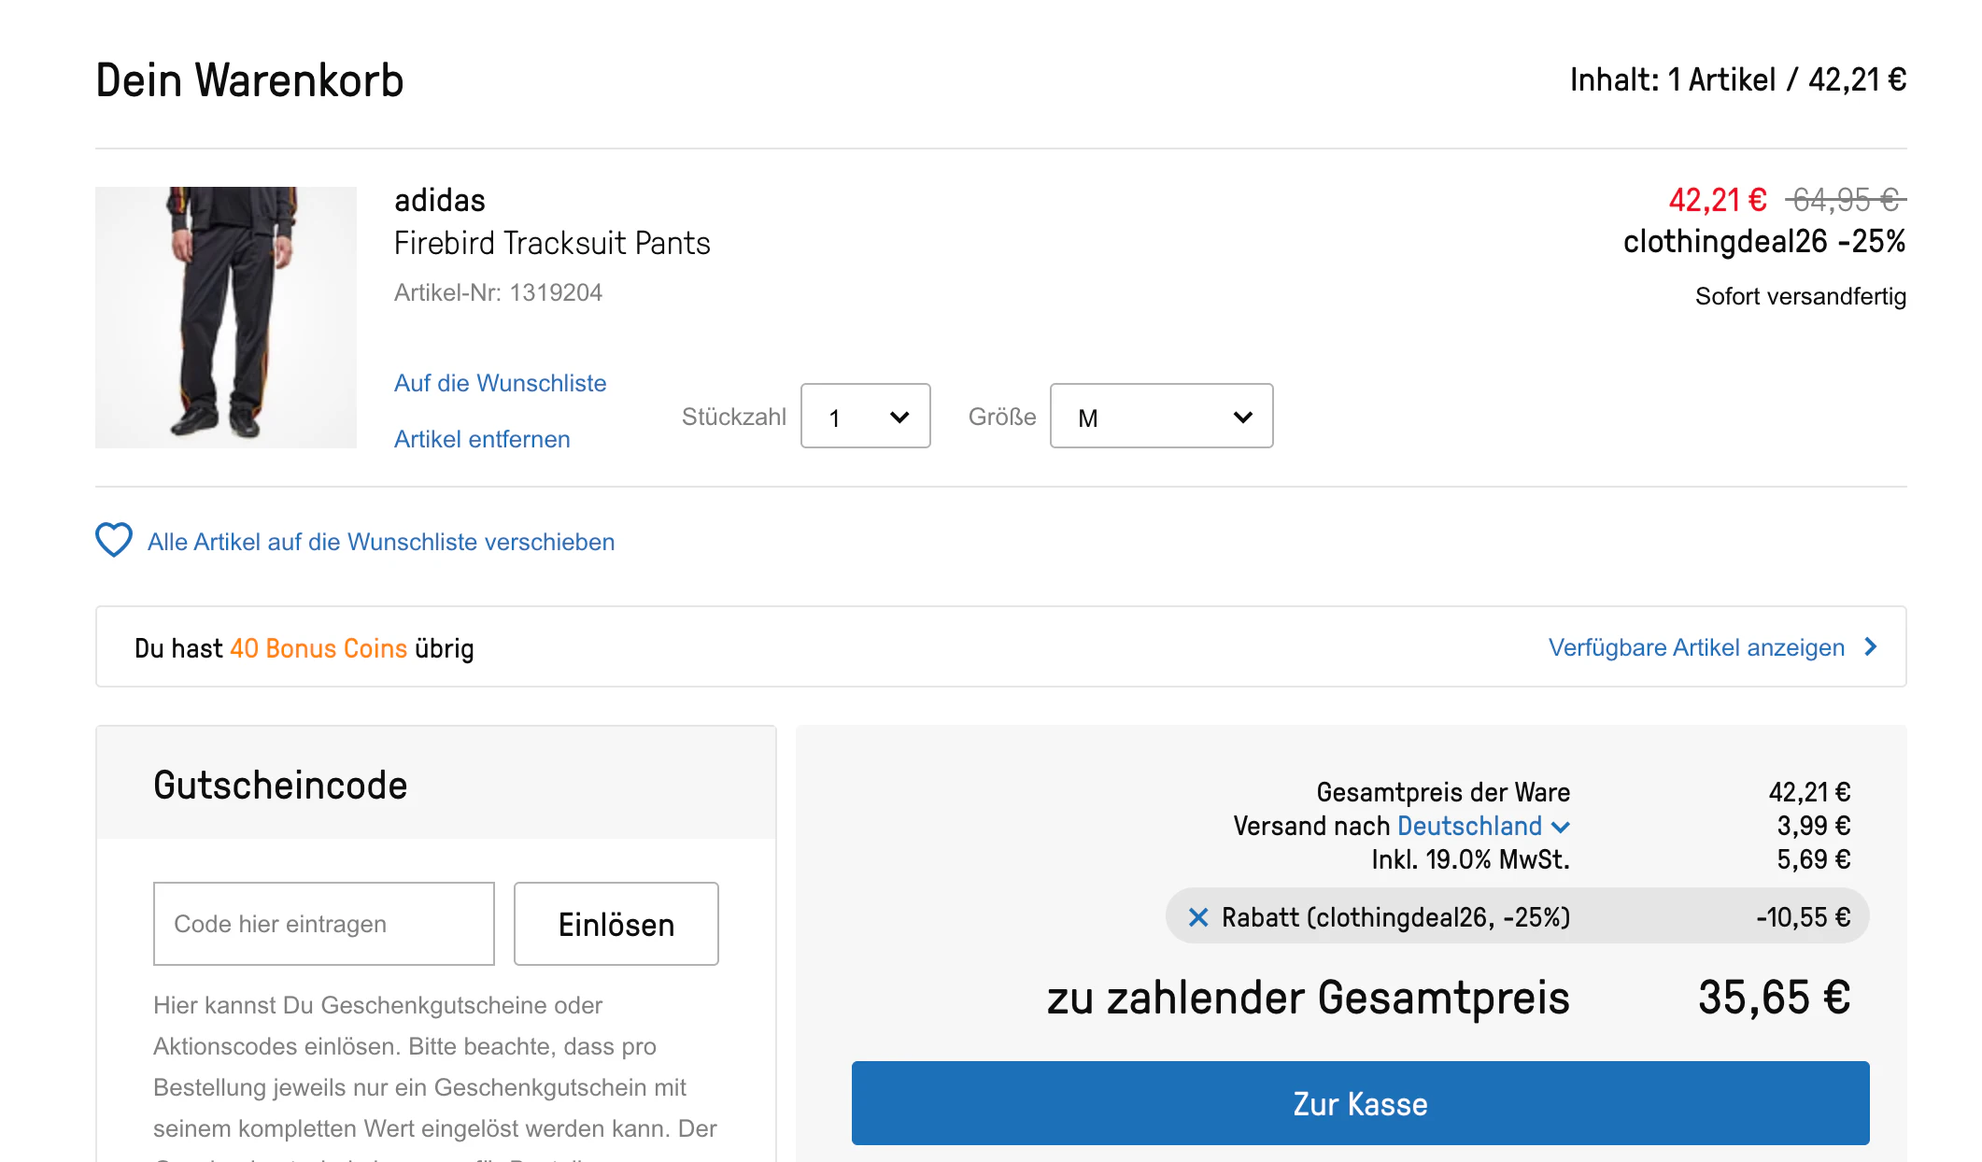Open the Verfügbare Artikel anzeigen link
1982x1162 pixels.
pos(1696,647)
